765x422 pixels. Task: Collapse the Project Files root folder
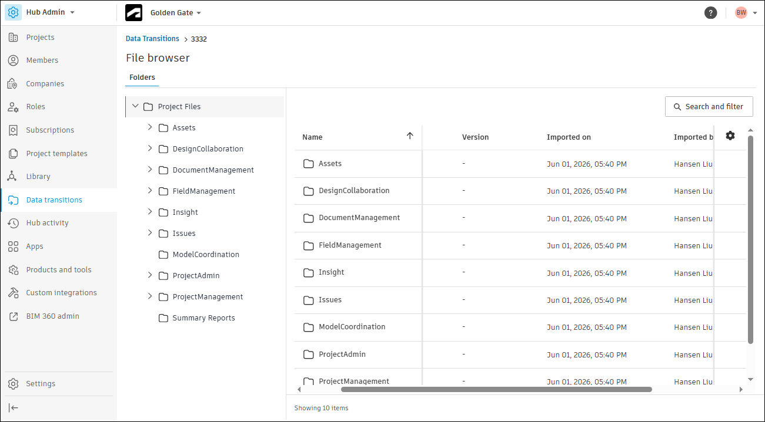point(135,106)
